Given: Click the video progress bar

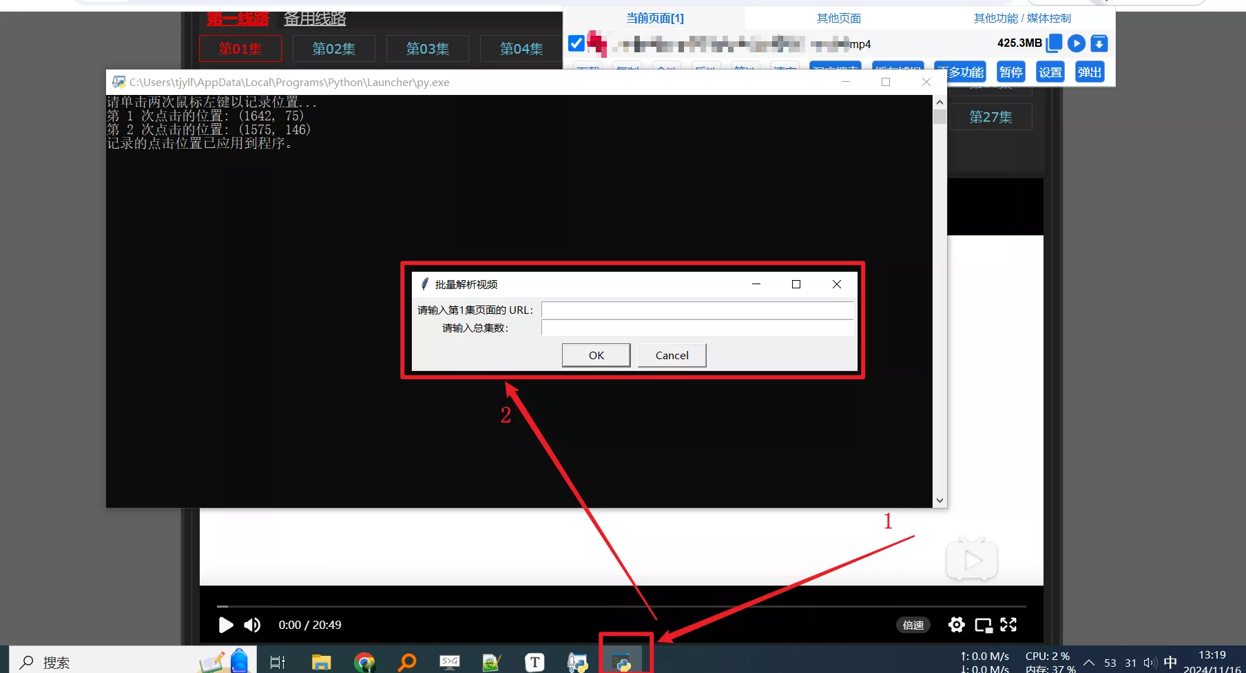Looking at the screenshot, I should click(621, 606).
